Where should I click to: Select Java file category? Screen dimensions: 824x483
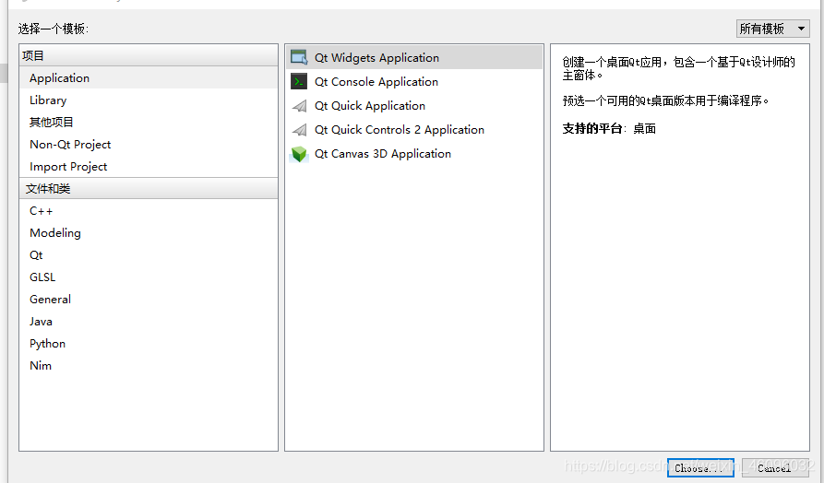149,321
